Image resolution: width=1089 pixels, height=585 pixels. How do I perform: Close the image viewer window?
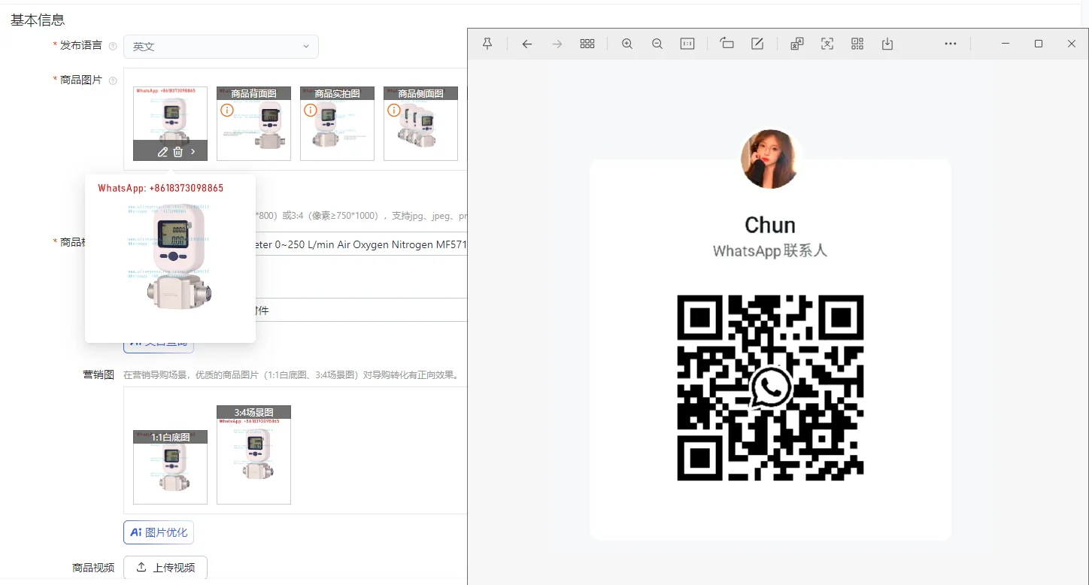[x=1072, y=44]
